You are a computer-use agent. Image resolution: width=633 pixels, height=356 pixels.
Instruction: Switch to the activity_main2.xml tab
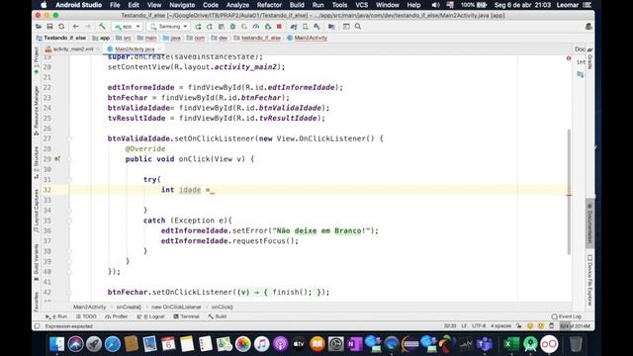pyautogui.click(x=73, y=48)
